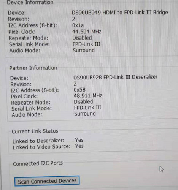This screenshot has width=178, height=190.
Task: Click the Linked to Deserializer Yes value
Action: tap(79, 140)
